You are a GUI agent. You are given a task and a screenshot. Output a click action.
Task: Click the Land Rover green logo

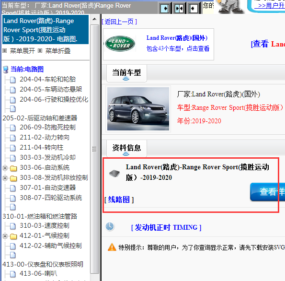point(120,44)
